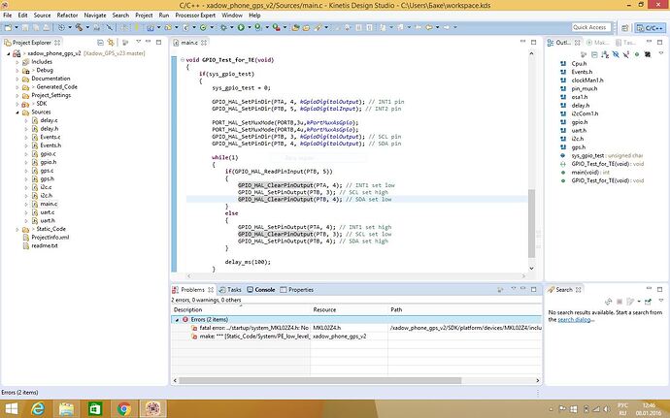
Task: Click the Build hammer icon in toolbar
Action: pos(79,27)
